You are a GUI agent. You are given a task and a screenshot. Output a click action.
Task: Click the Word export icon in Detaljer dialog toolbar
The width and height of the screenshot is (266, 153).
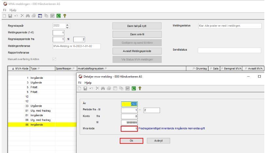click(128, 88)
